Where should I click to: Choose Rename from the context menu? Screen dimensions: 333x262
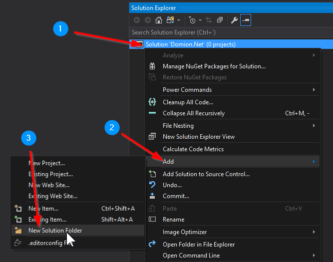[233, 220]
